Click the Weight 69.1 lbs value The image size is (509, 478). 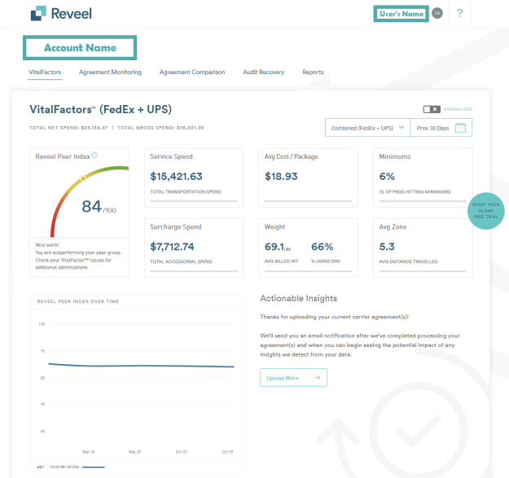pos(278,247)
